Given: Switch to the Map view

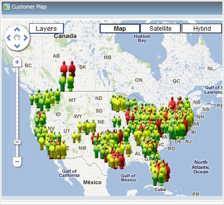Looking at the screenshot, I should [120, 29].
